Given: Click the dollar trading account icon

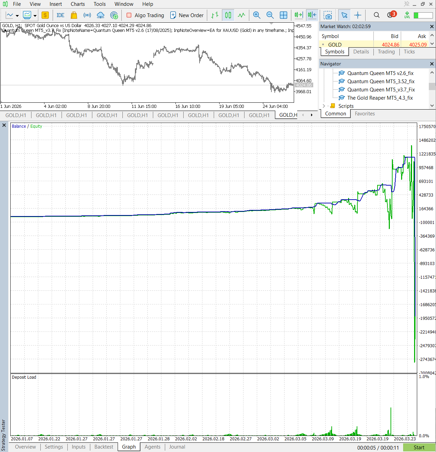Looking at the screenshot, I should pos(45,15).
